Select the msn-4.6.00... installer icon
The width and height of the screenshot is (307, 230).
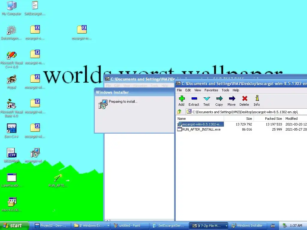(12, 204)
